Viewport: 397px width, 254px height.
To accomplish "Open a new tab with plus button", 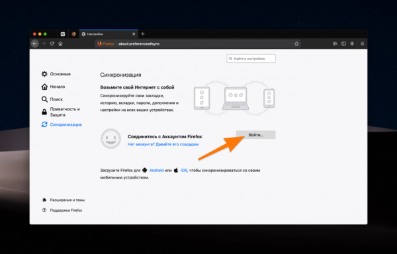I will [143, 34].
